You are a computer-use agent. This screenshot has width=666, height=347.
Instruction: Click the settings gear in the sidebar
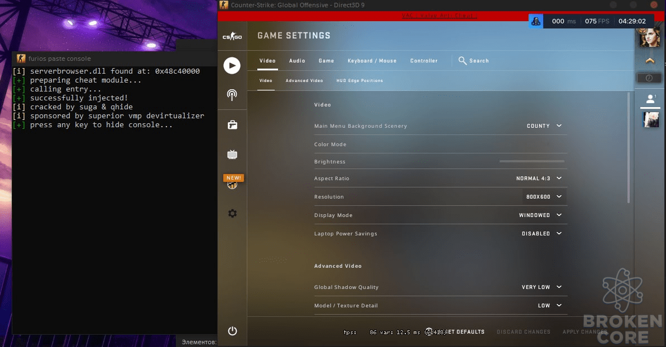coord(232,213)
